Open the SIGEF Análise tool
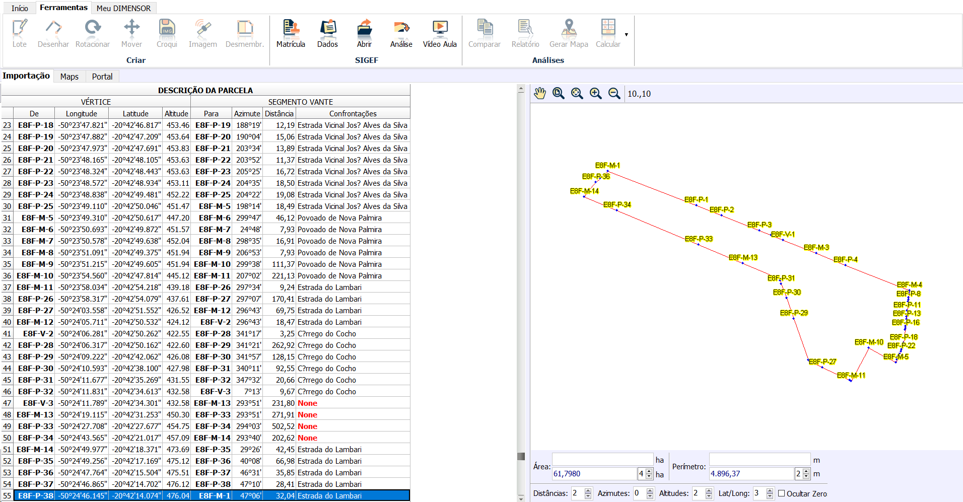This screenshot has width=963, height=502. click(401, 33)
